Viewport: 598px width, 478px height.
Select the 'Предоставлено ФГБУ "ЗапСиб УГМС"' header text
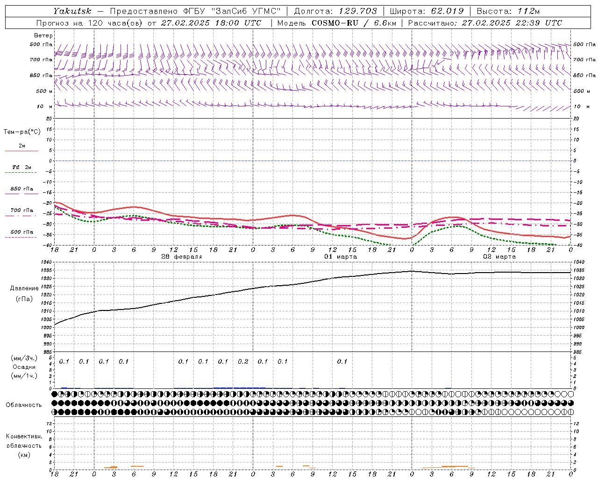tap(195, 11)
